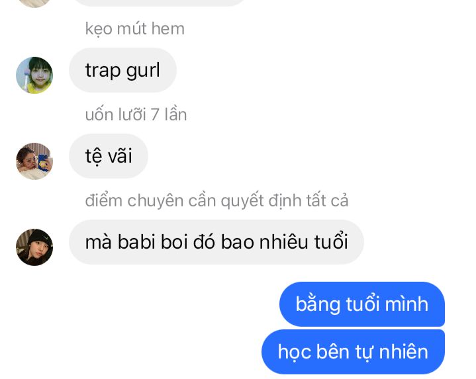Select profile picture showing a blue phone

tap(34, 161)
